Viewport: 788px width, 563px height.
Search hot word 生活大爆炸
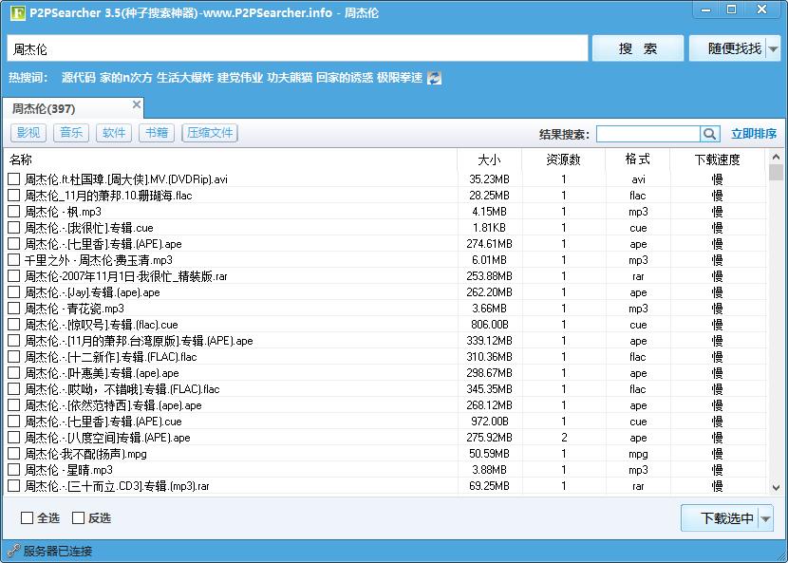(x=185, y=78)
